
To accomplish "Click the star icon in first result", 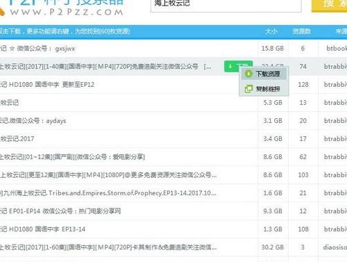I will tap(12, 49).
